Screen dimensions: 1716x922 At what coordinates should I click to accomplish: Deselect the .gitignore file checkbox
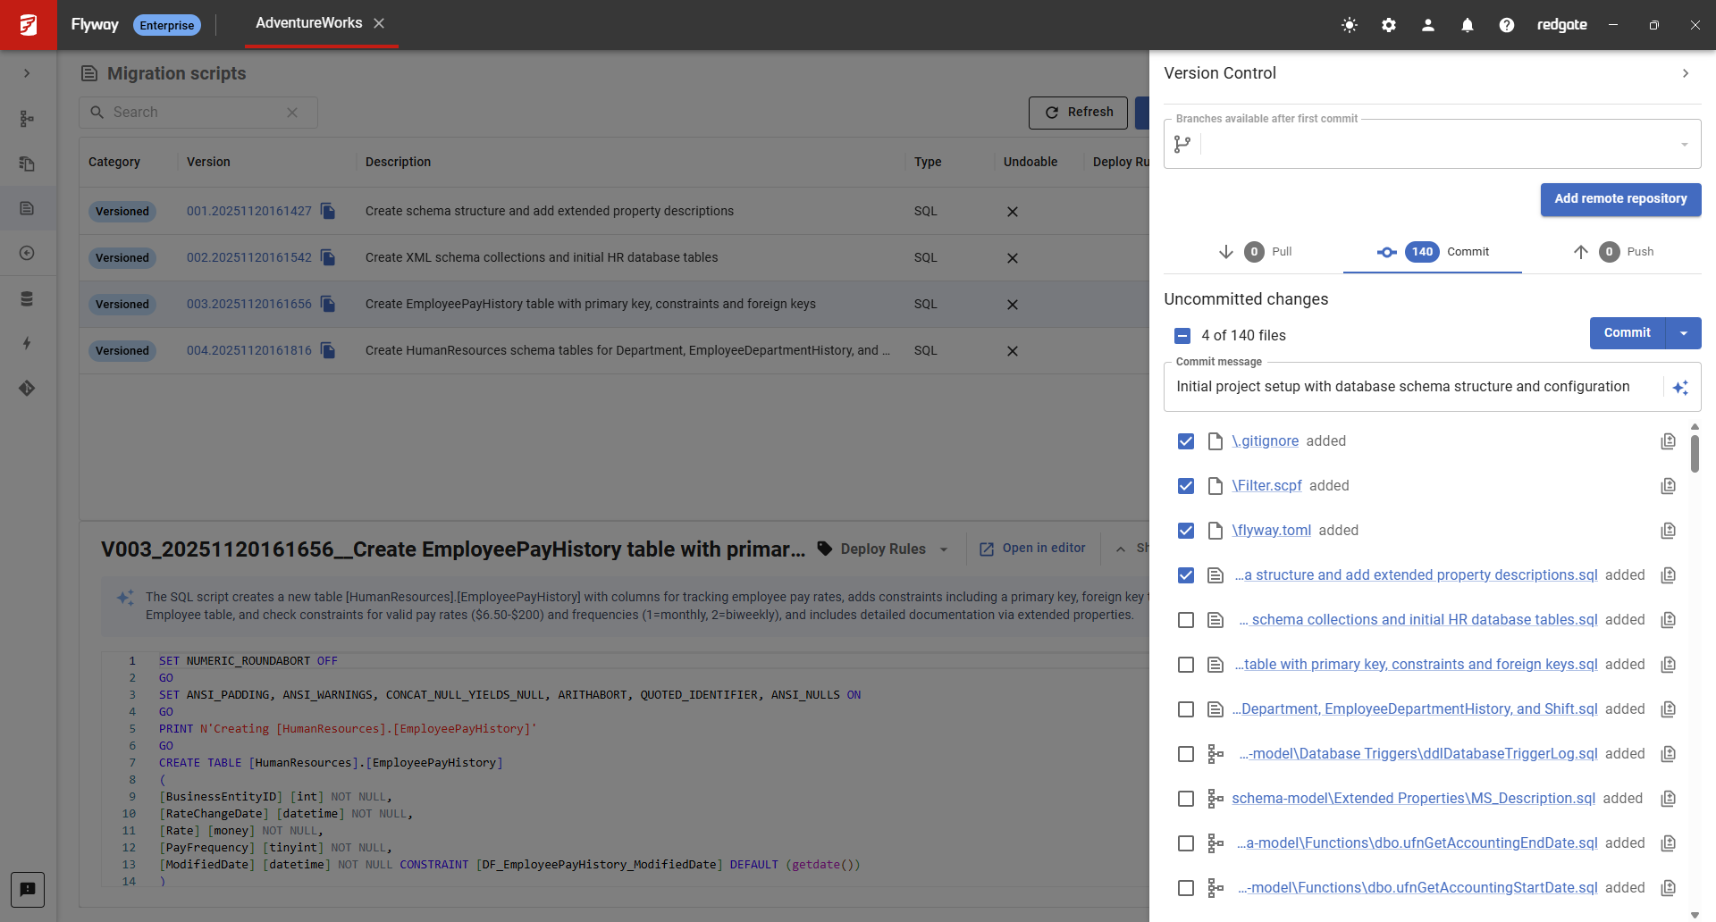1186,440
